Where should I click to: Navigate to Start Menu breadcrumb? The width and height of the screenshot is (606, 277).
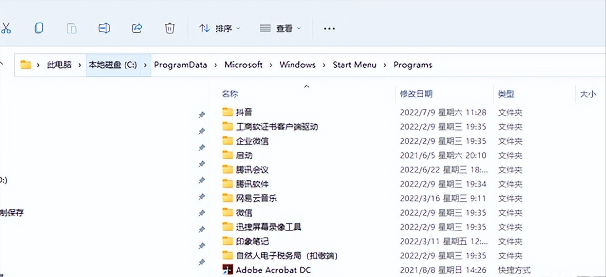(x=354, y=65)
